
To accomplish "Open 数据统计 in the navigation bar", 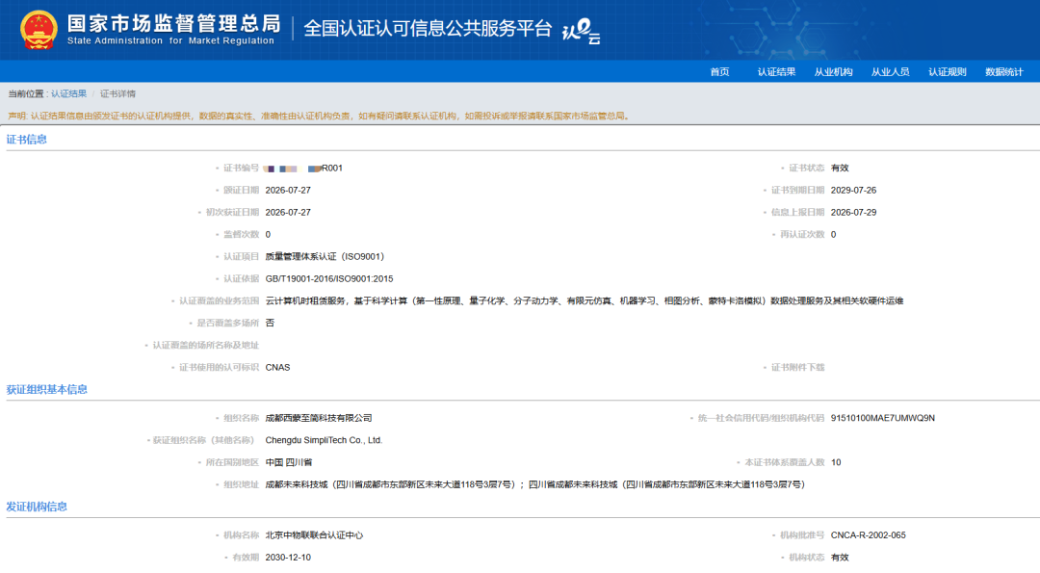I will [1004, 71].
